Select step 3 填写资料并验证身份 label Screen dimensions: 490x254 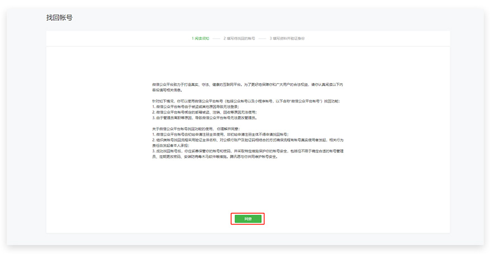289,39
